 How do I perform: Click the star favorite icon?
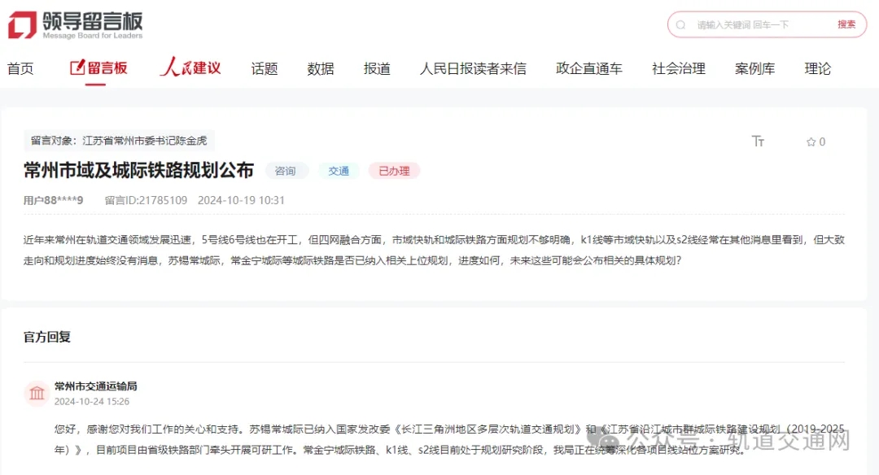pyautogui.click(x=811, y=142)
